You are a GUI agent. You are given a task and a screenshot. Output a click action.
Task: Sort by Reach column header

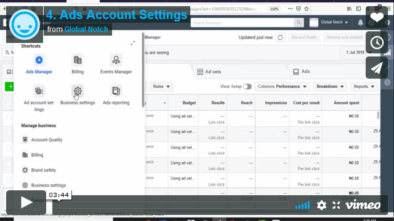tap(246, 103)
